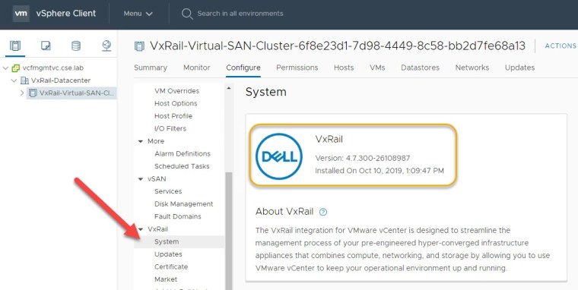Screen dimensions: 578x290
Task: Open the VMs tab
Action: pos(377,68)
